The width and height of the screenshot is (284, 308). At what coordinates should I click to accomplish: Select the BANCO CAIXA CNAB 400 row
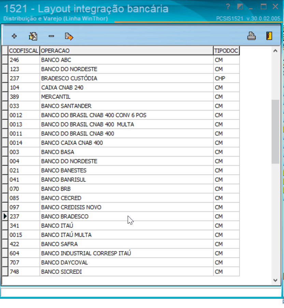point(121,143)
